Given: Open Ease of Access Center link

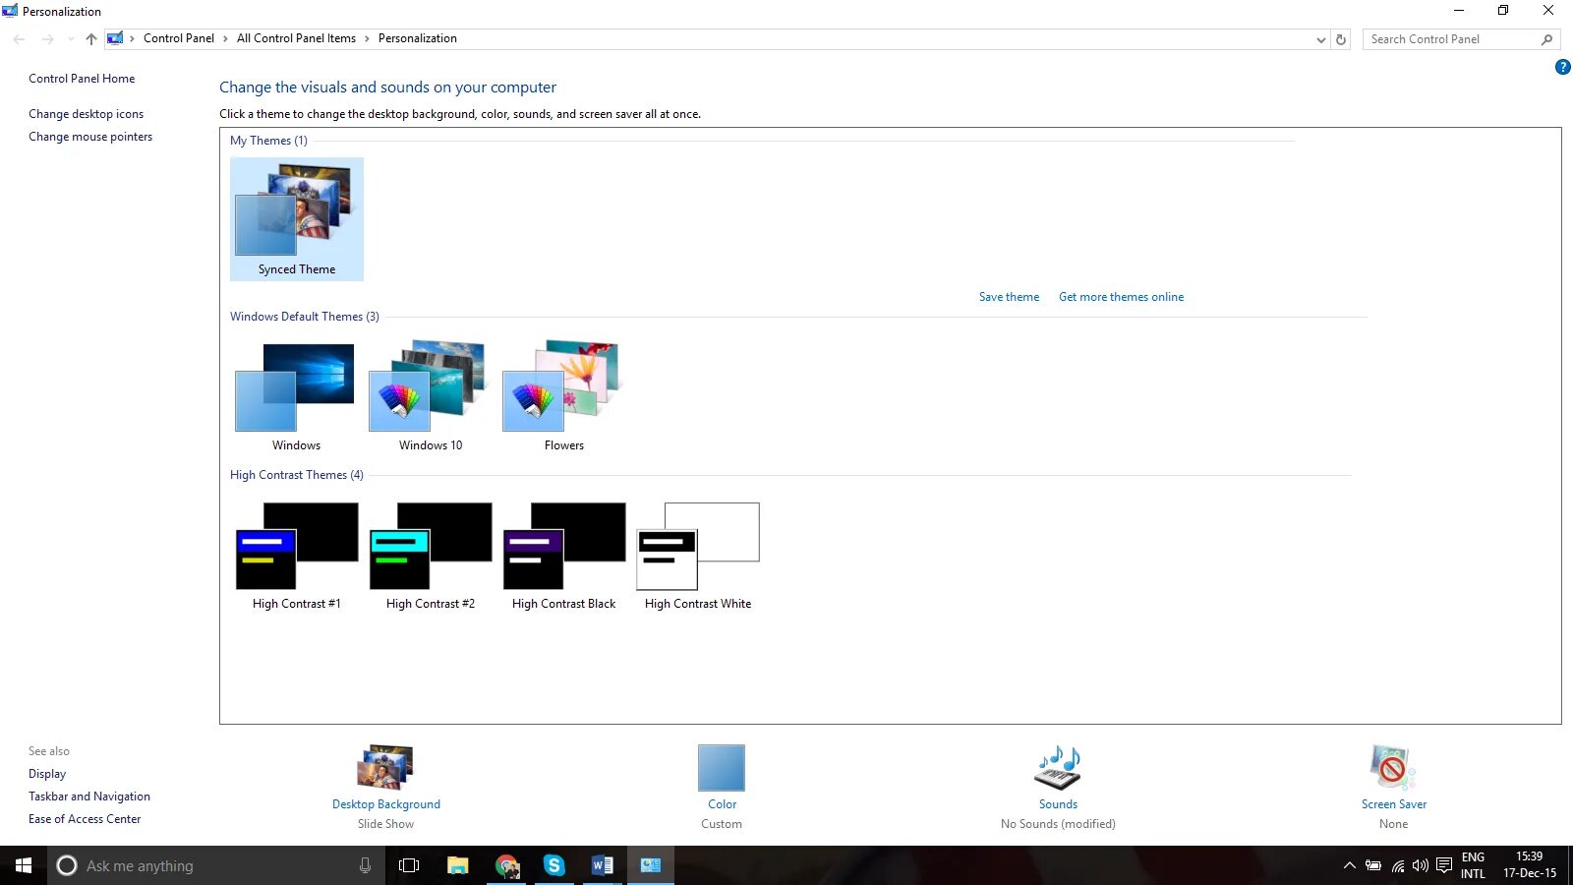Looking at the screenshot, I should 85,819.
